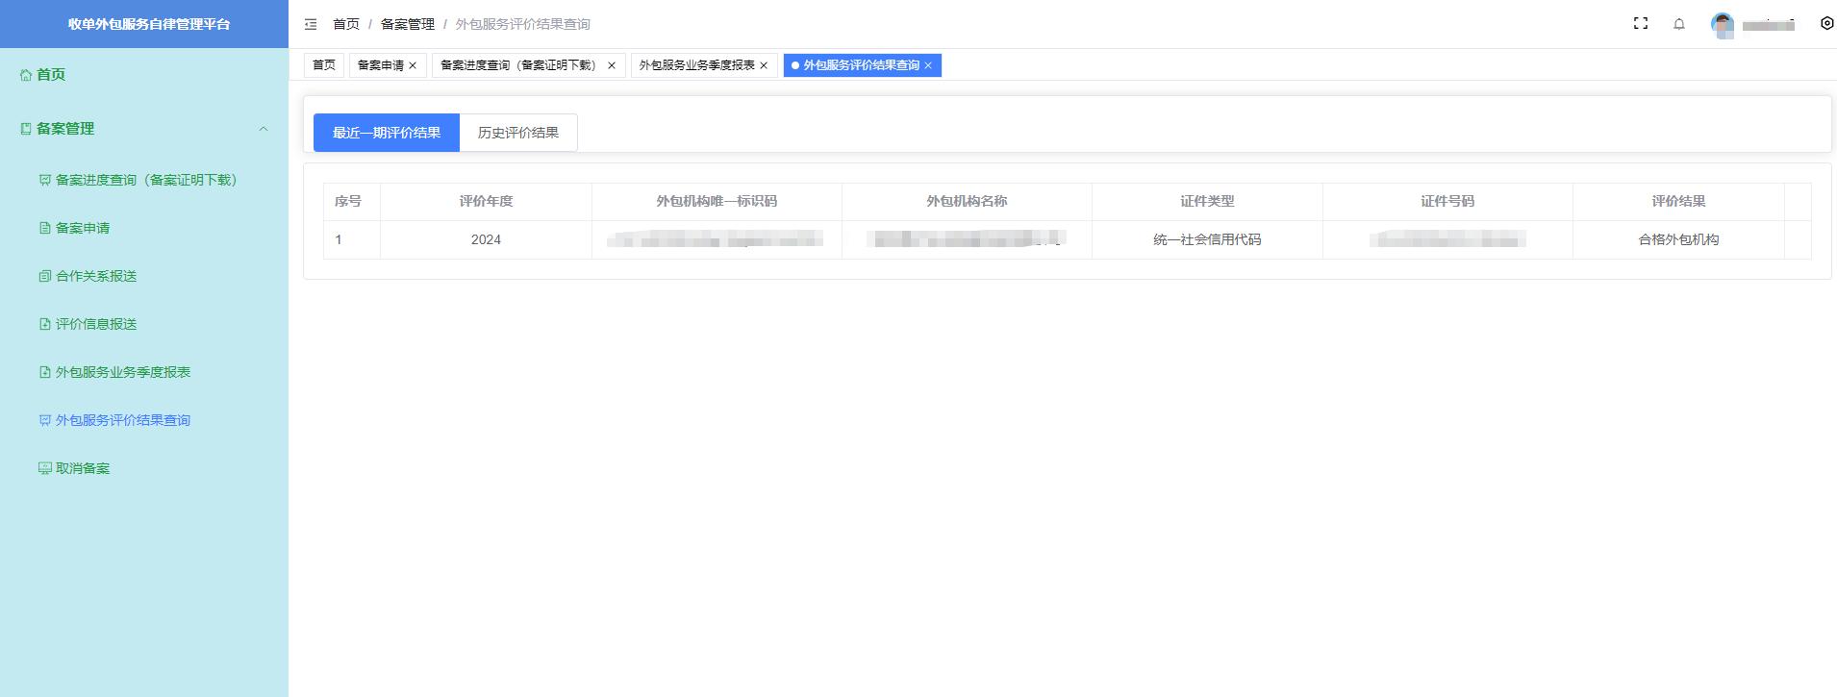Open 合作关系报送 in sidebar
This screenshot has width=1837, height=697.
click(95, 276)
